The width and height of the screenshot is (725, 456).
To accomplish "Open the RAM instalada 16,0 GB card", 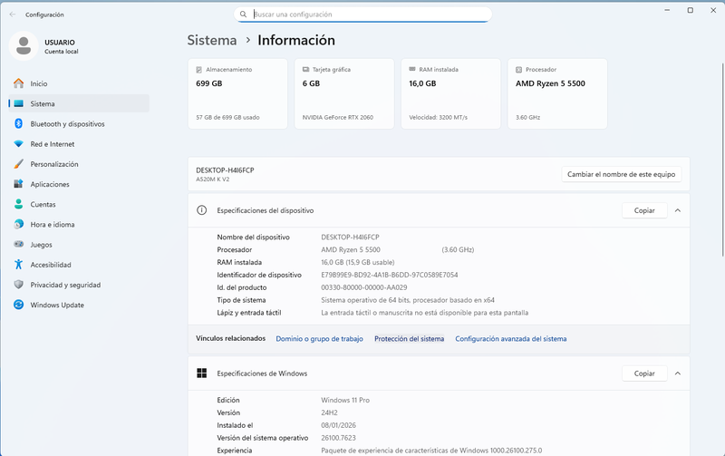I will tap(450, 93).
